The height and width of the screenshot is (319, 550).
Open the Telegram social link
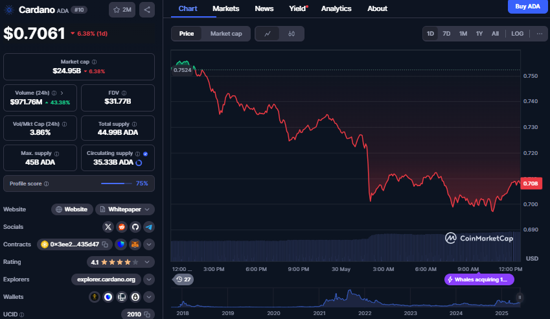point(149,227)
